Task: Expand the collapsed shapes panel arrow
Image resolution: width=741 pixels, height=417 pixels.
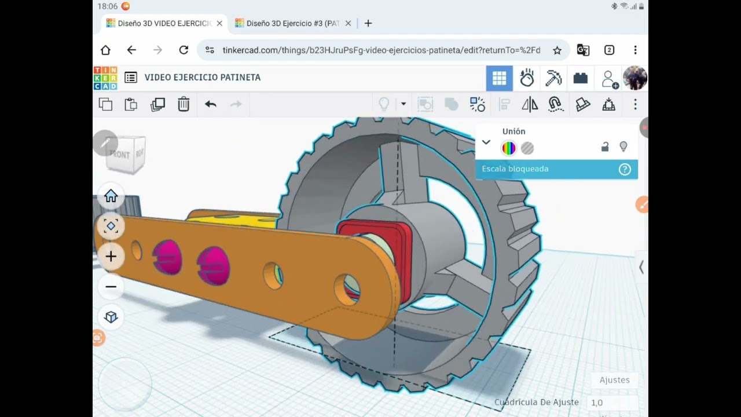Action: pos(641,267)
